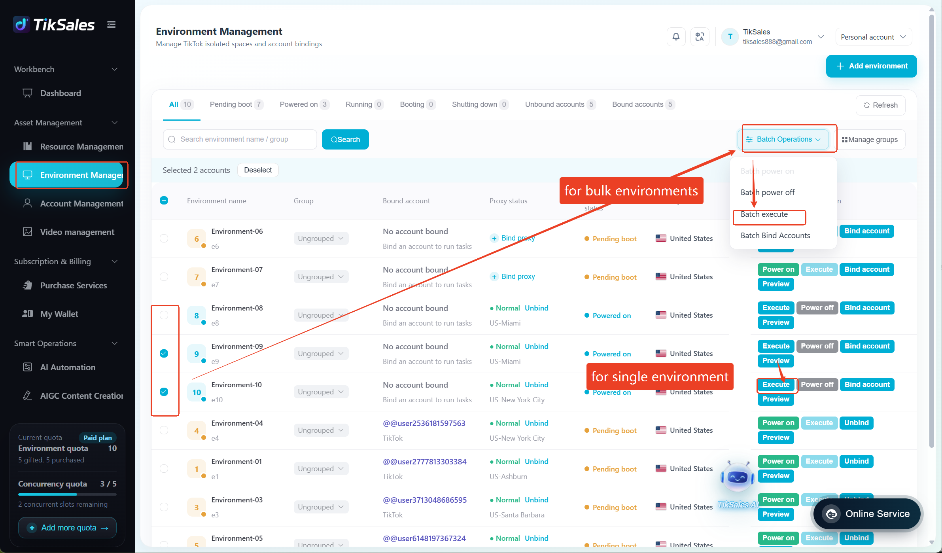
Task: Click Deselect to clear selection
Action: coord(258,170)
